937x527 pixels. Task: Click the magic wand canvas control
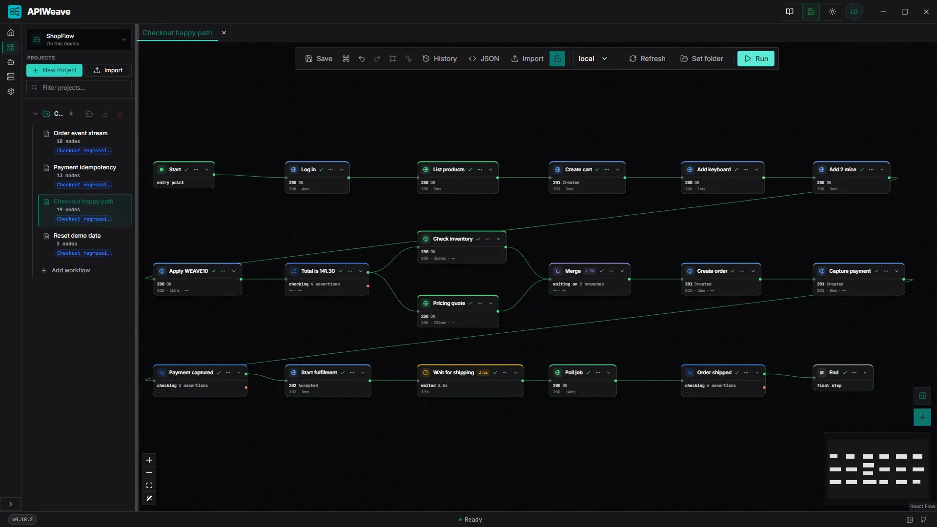[x=149, y=498]
